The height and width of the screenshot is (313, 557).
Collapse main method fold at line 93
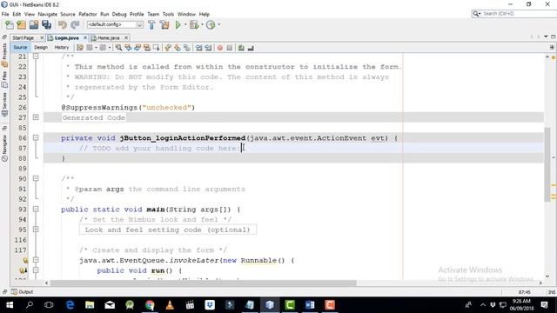click(x=36, y=209)
